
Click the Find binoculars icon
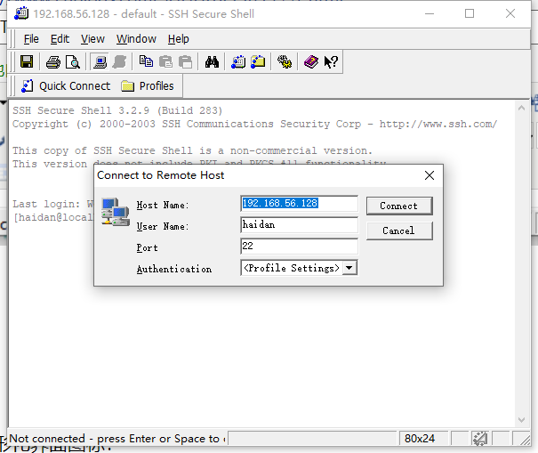pos(212,62)
